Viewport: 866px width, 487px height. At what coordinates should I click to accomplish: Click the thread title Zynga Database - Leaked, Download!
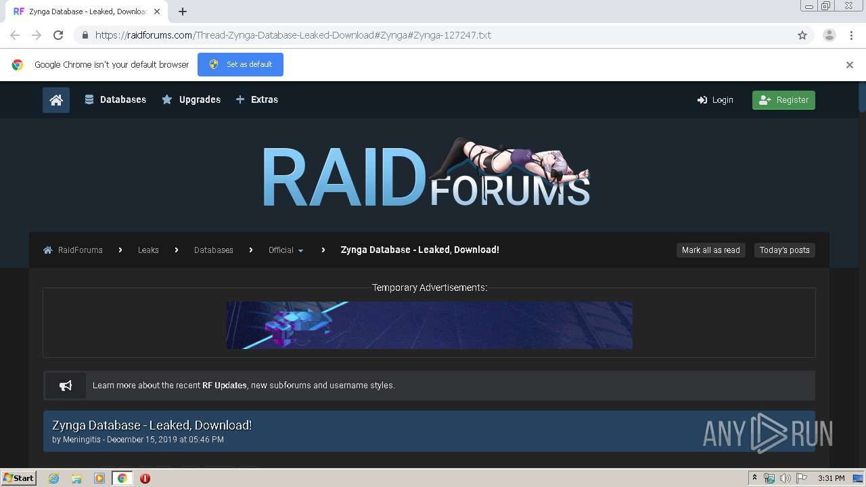coord(152,425)
